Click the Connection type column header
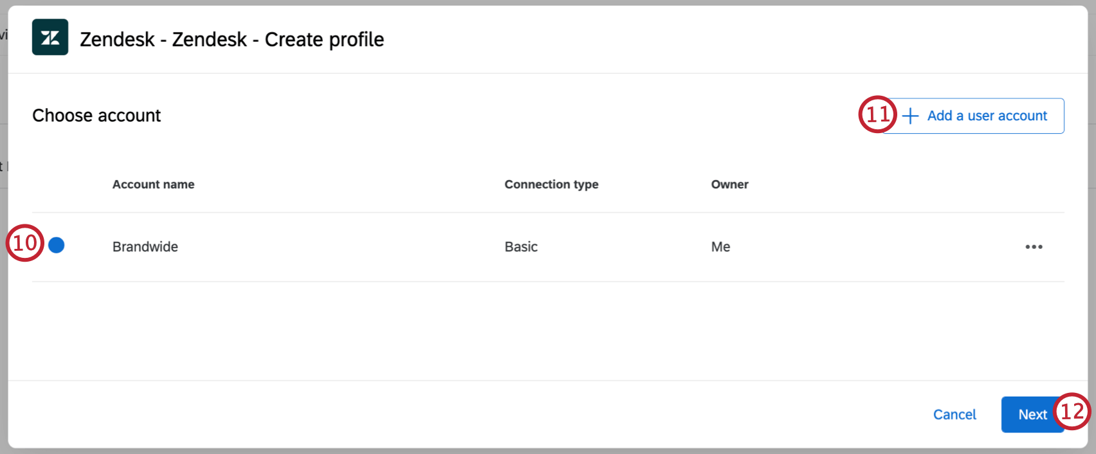 tap(551, 185)
